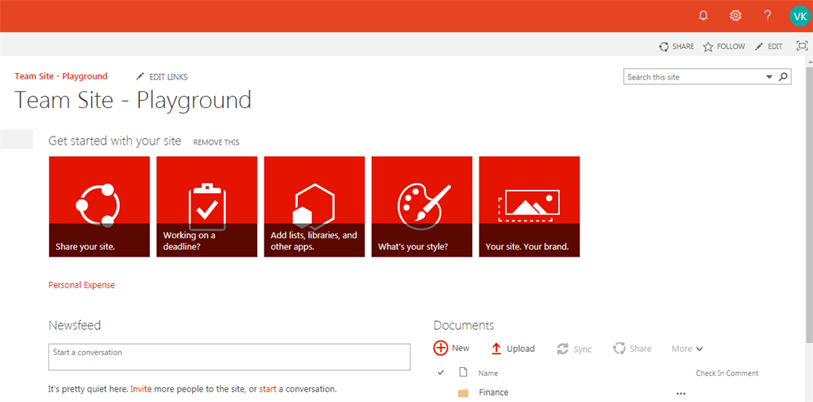Expand the More dropdown in Documents
Viewport: 813px width, 402px height.
click(x=687, y=349)
